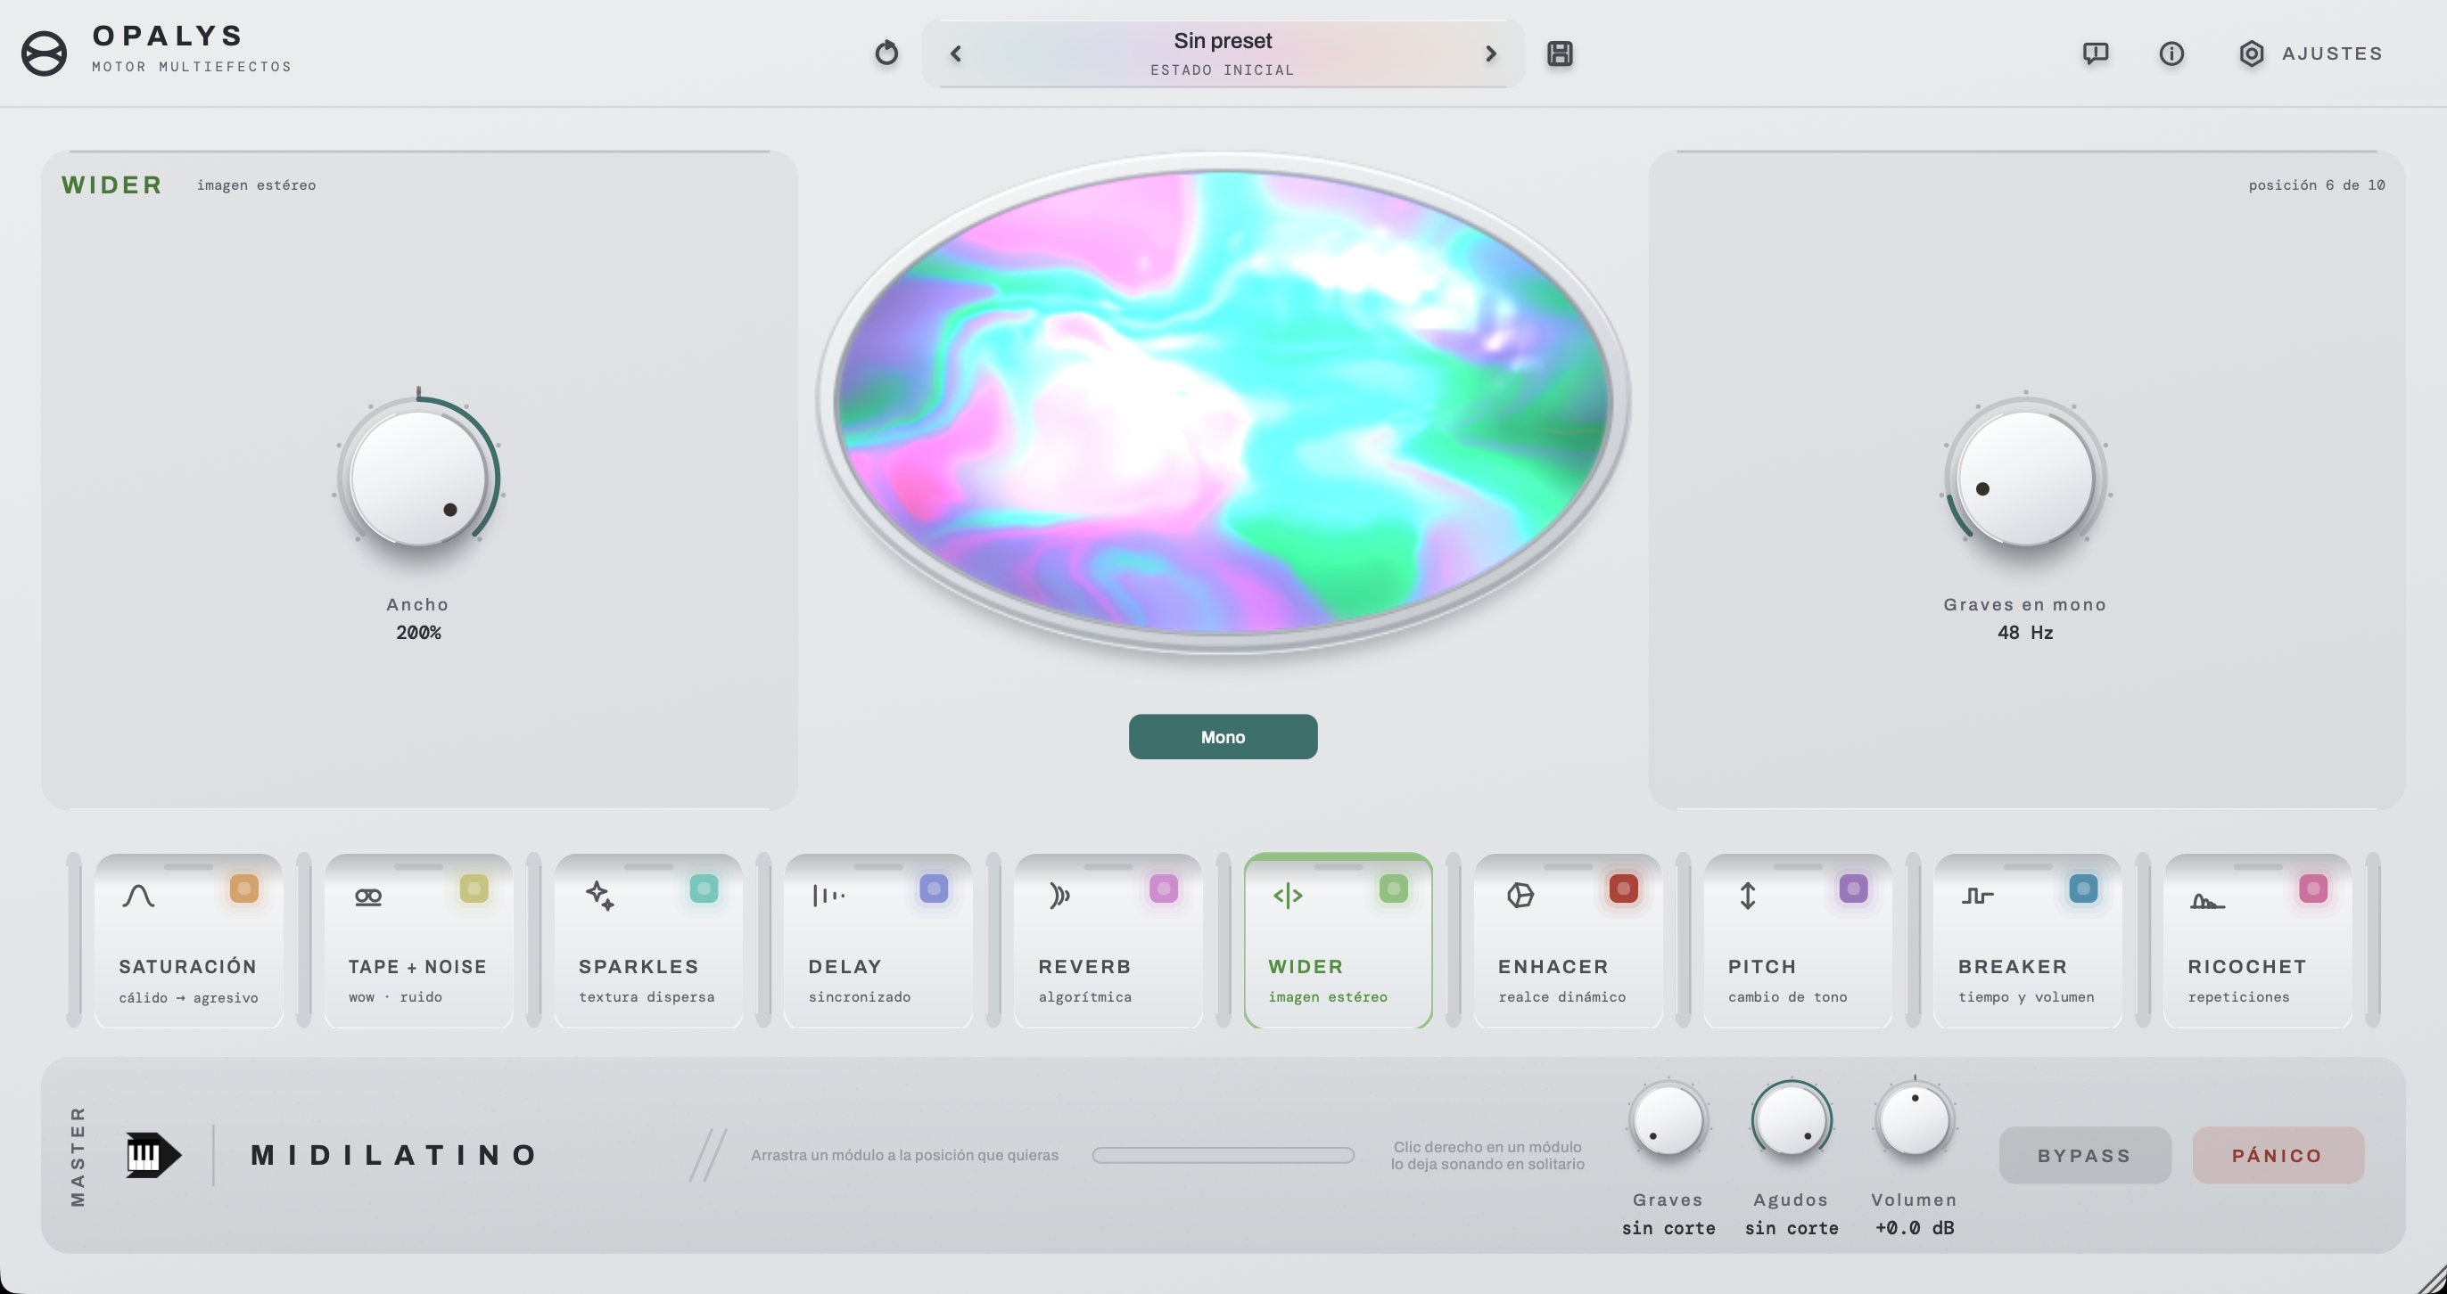Click the Pánico button
The image size is (2447, 1294).
point(2278,1155)
